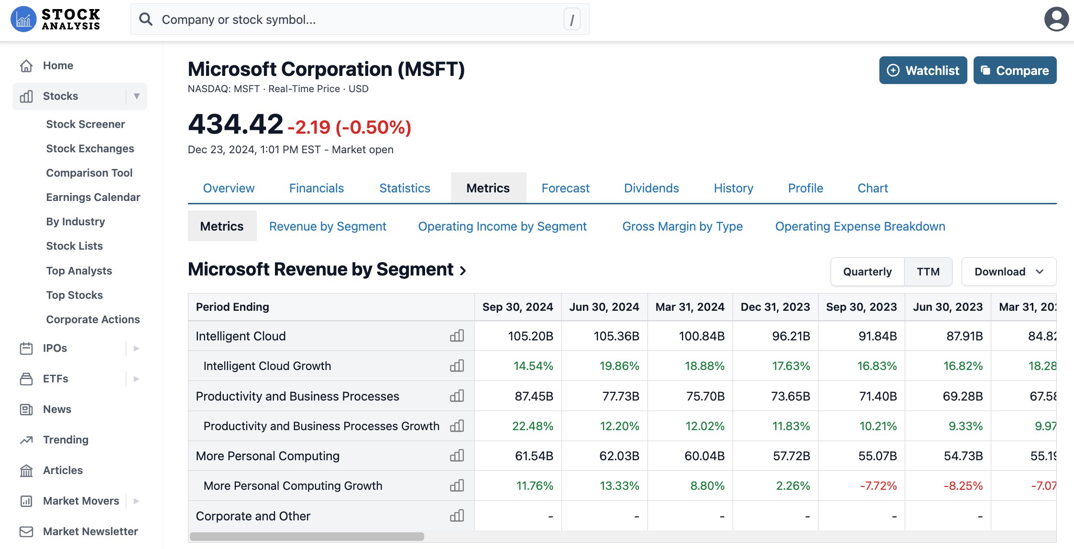The width and height of the screenshot is (1074, 549).
Task: Expand the IPOs sidebar submenu arrow
Action: (x=137, y=348)
